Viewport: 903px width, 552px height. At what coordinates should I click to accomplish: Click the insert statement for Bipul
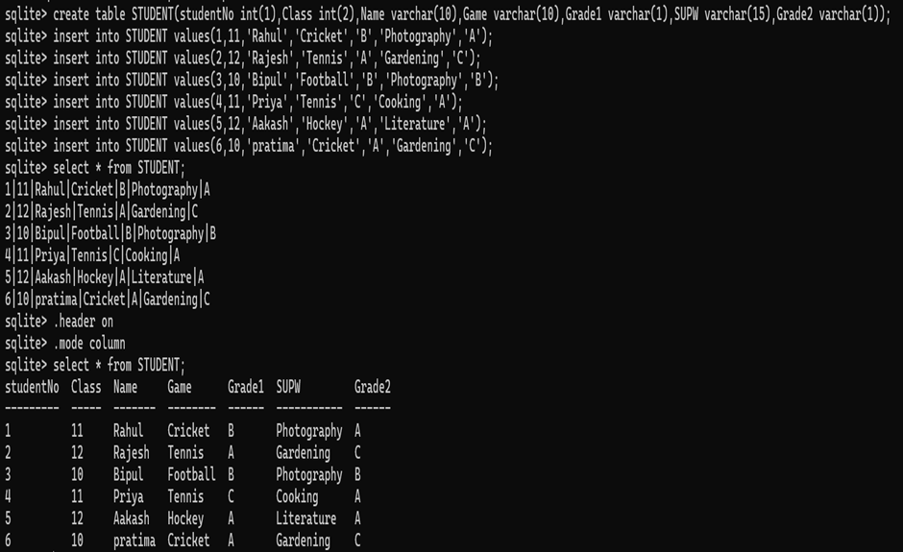tap(252, 80)
